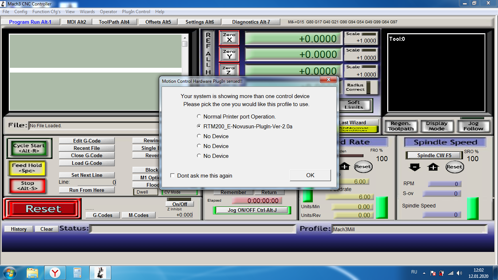This screenshot has height=280, width=498.
Task: Select the RTM200_E-Novusun plugin option
Action: (245, 127)
